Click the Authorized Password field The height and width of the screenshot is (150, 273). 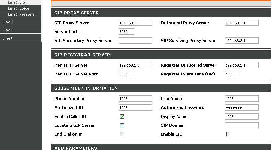242,108
